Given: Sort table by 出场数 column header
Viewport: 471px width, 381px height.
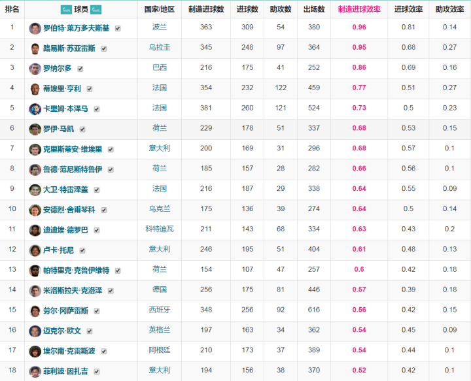Looking at the screenshot, I should point(314,10).
